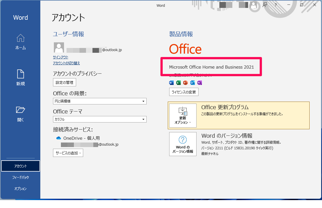Open オプション in the sidebar
322x208 pixels.
(x=21, y=189)
